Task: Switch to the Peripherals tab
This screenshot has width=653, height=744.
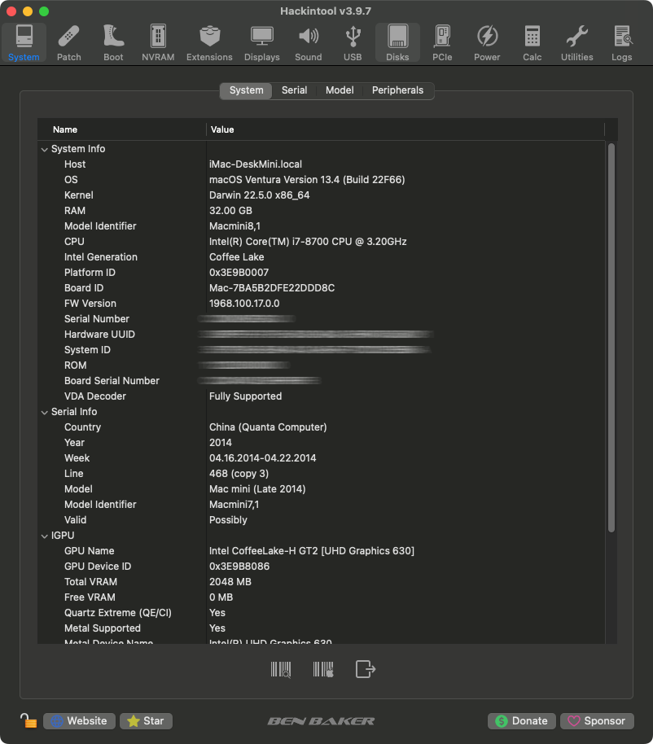Action: pyautogui.click(x=397, y=90)
